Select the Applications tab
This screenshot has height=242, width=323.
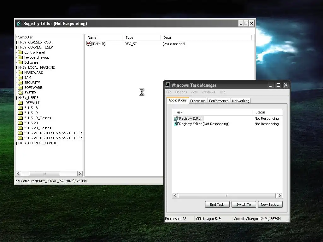pos(178,100)
